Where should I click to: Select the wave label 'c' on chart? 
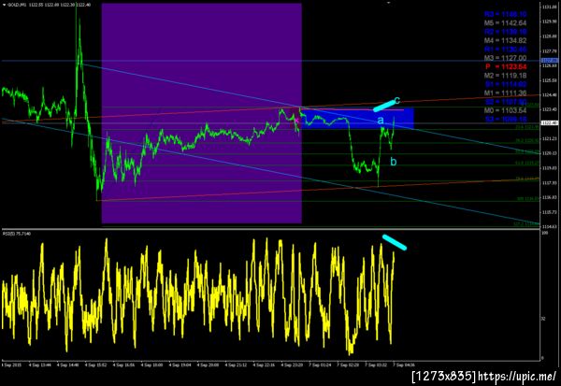tap(396, 100)
